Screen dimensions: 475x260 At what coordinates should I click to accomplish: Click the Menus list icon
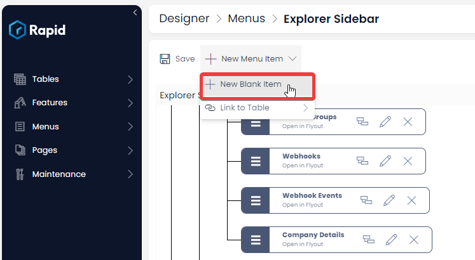point(20,127)
